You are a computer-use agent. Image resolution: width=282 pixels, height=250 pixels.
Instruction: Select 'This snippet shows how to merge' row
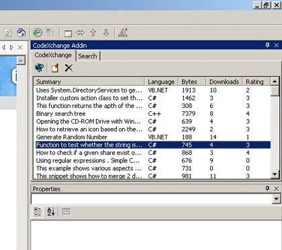click(152, 176)
